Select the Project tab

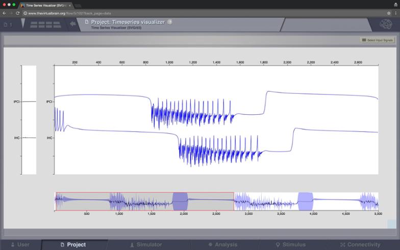73,245
